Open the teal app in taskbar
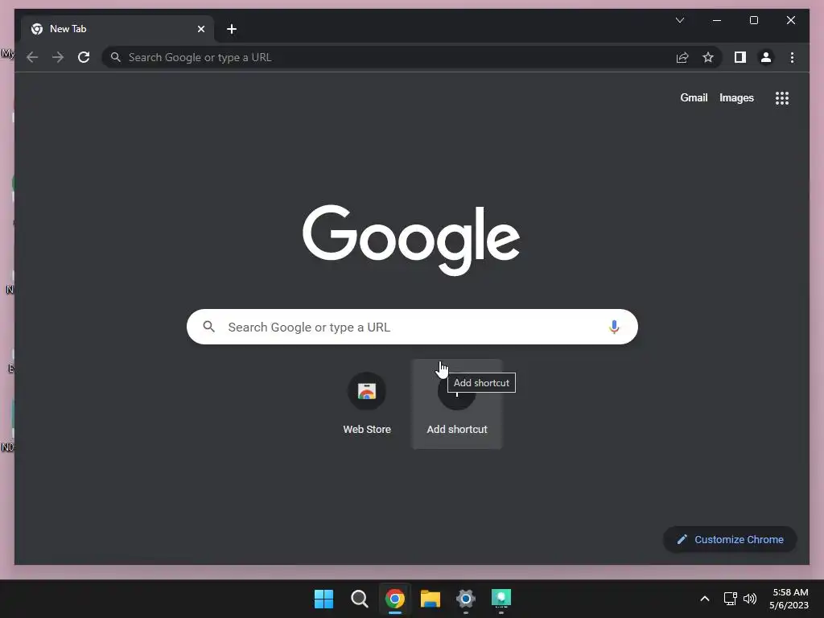Viewport: 824px width, 618px height. pyautogui.click(x=501, y=599)
